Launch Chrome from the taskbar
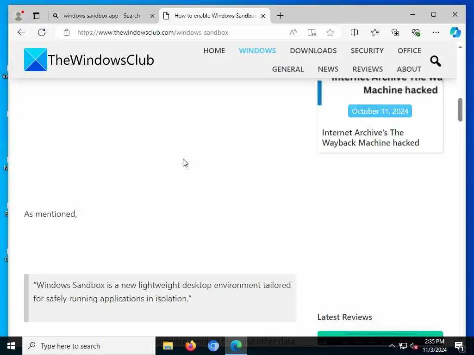The image size is (474, 355). click(213, 346)
